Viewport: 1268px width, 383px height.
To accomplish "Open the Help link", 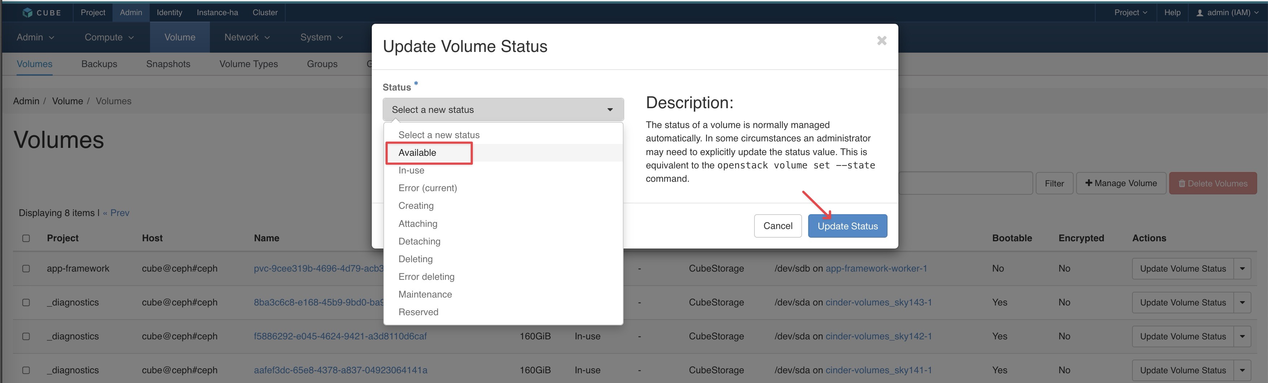I will click(x=1172, y=12).
